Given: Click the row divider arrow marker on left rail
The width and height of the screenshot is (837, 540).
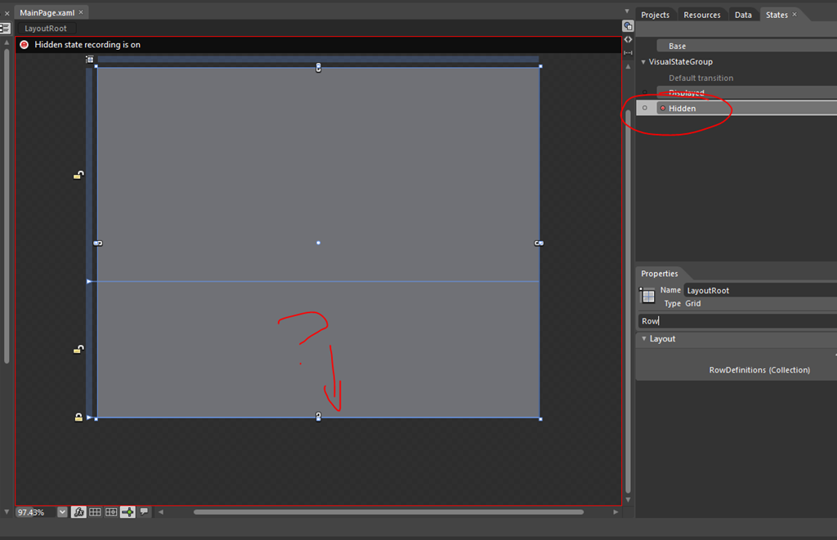Looking at the screenshot, I should 89,281.
